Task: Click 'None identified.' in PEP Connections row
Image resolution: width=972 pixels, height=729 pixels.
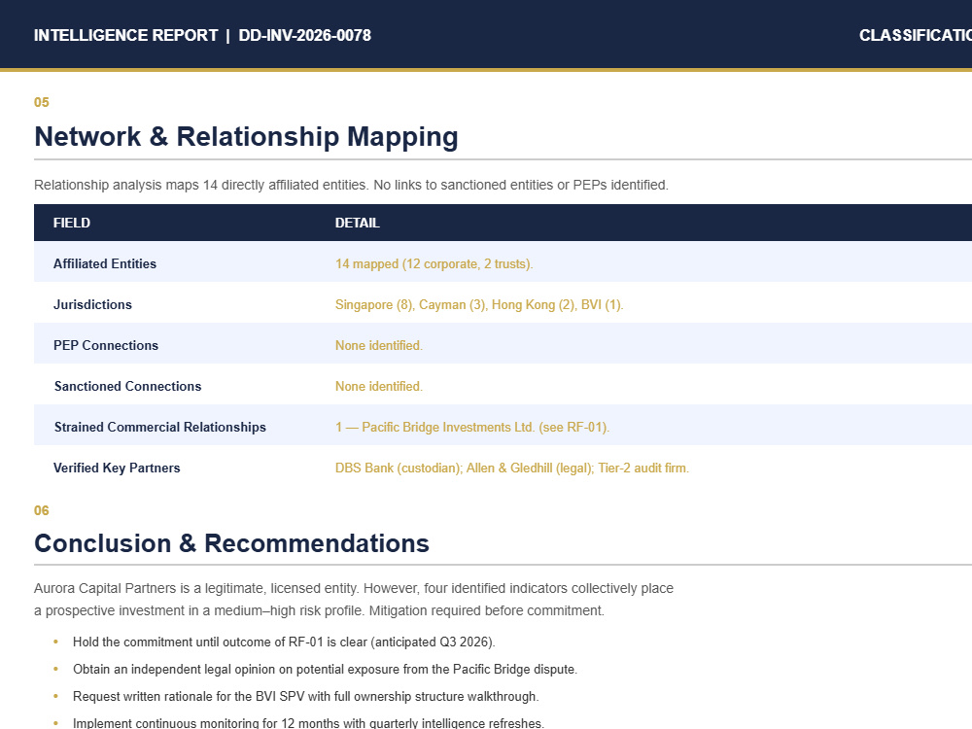Action: [379, 345]
